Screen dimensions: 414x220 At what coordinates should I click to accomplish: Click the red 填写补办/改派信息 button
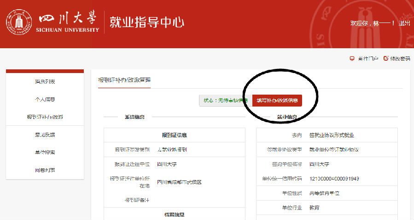click(277, 100)
